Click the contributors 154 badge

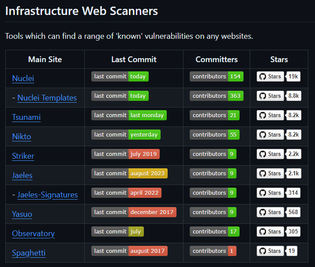217,76
